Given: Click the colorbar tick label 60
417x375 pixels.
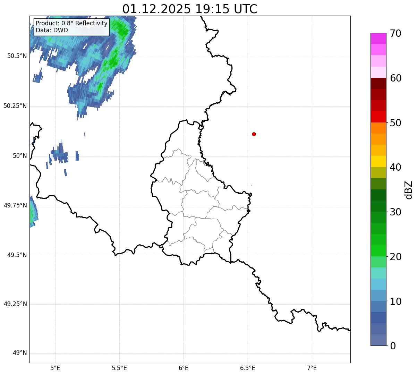Looking at the screenshot, I should pos(395,78).
